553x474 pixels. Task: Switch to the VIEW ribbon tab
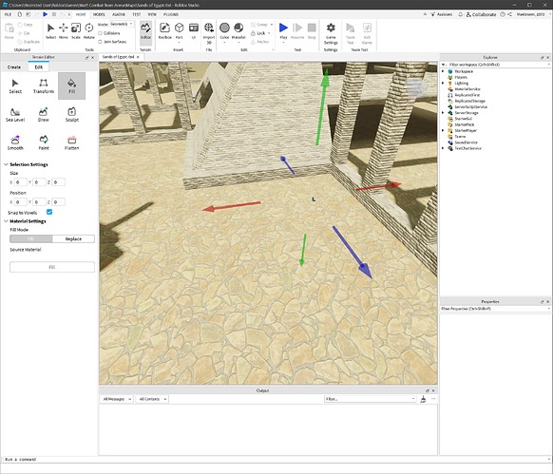point(152,14)
